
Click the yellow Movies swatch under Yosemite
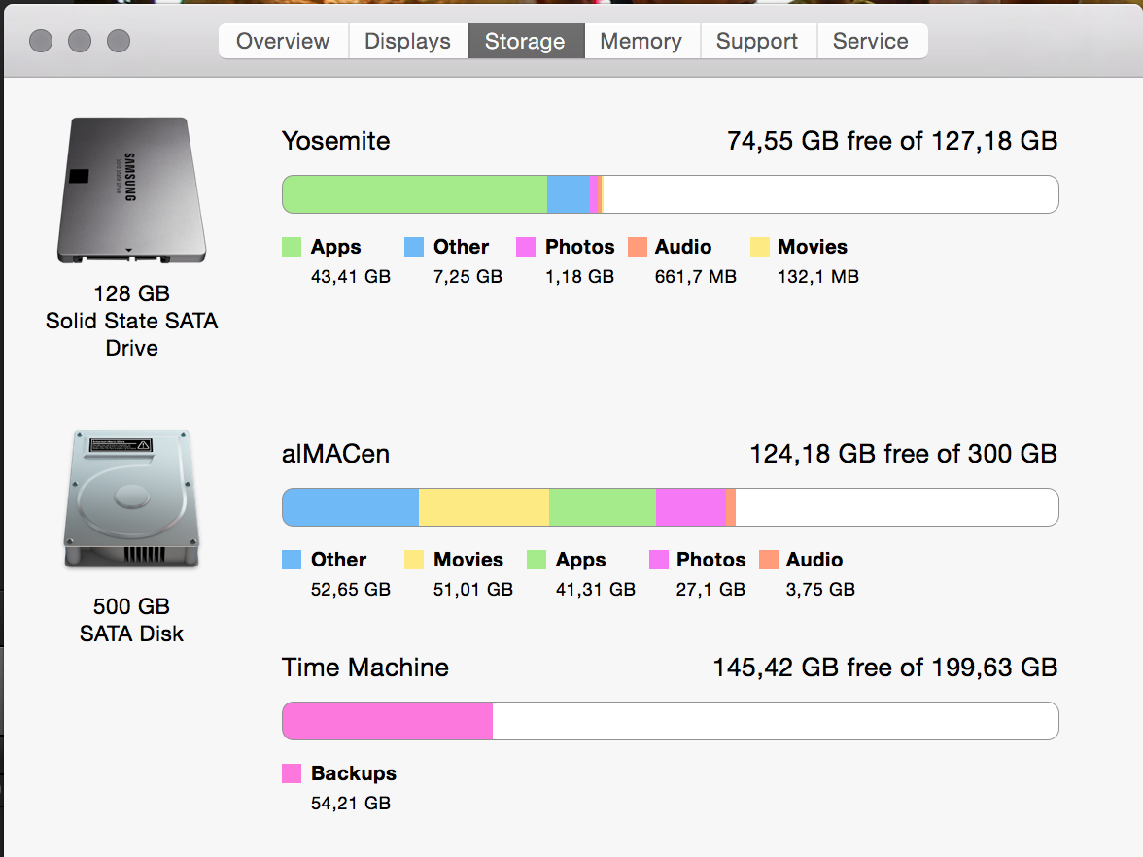(x=760, y=247)
